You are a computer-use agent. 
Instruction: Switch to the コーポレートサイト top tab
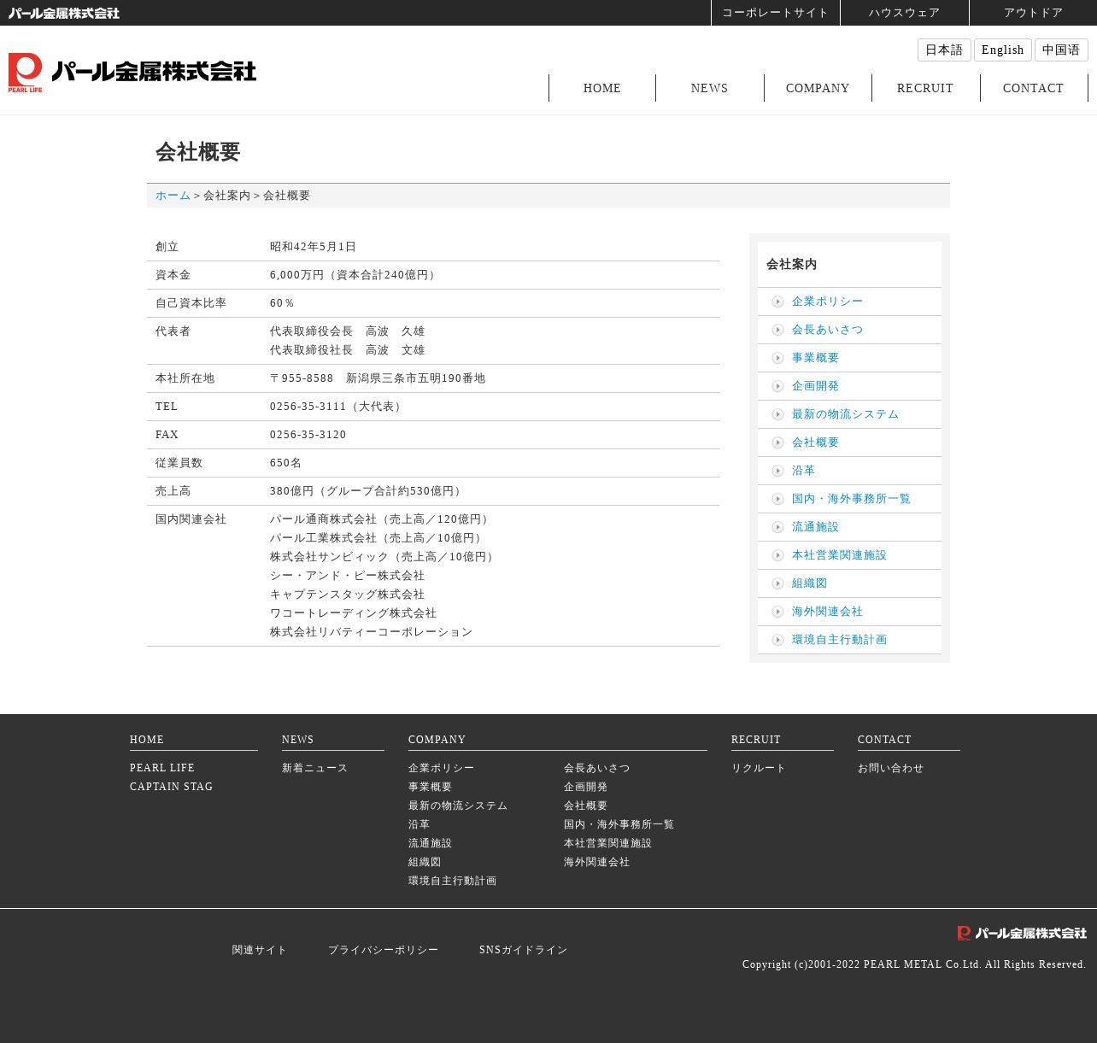(x=776, y=13)
